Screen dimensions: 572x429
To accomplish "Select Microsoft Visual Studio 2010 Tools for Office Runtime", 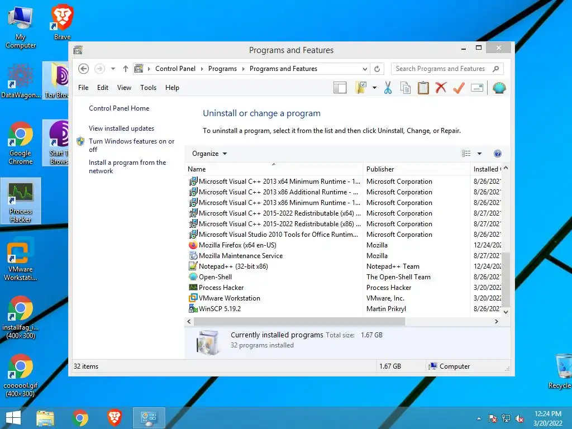I will 278,235.
